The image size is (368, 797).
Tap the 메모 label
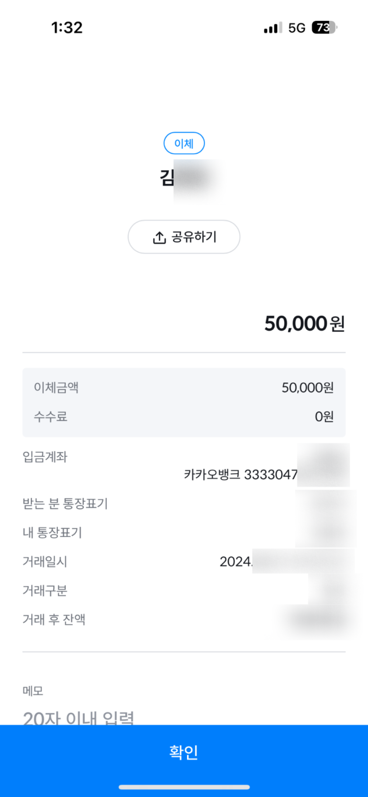coord(33,691)
